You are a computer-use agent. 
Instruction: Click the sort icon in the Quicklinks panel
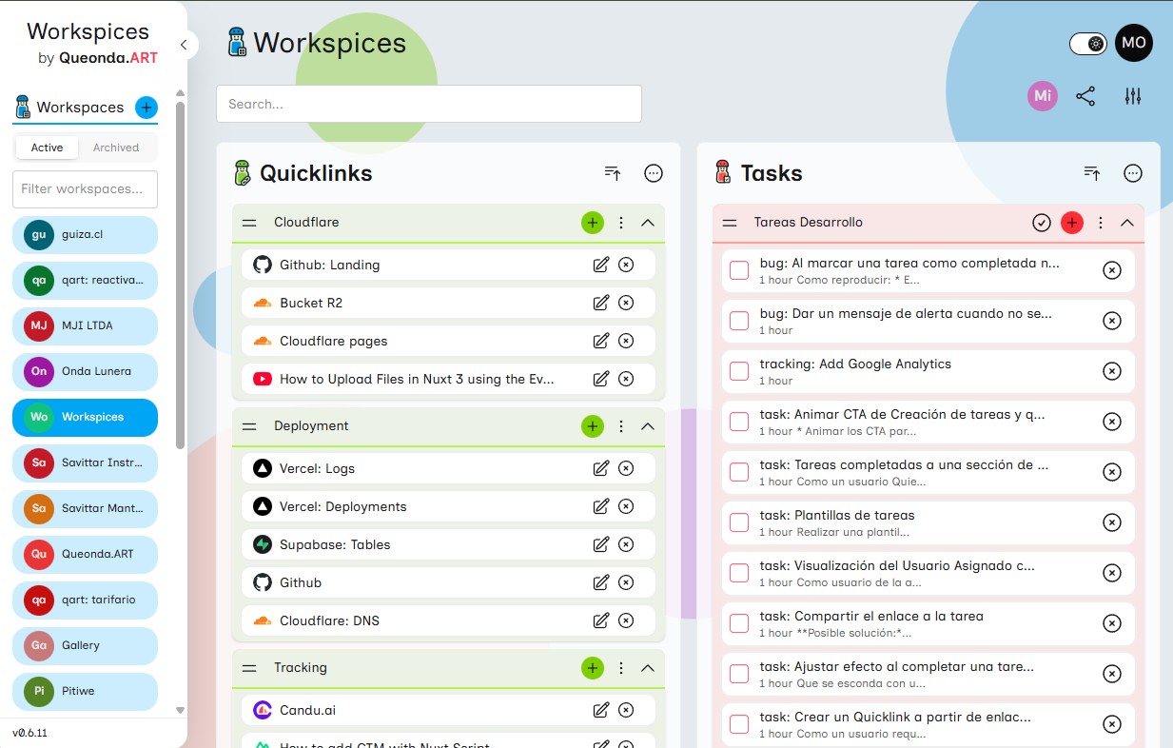tap(612, 173)
